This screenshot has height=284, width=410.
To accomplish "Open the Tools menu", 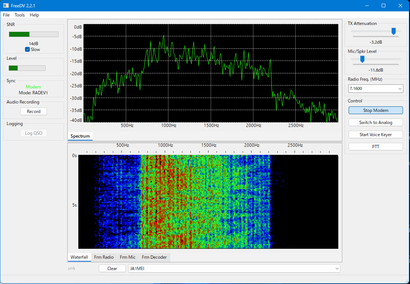I will click(x=19, y=15).
